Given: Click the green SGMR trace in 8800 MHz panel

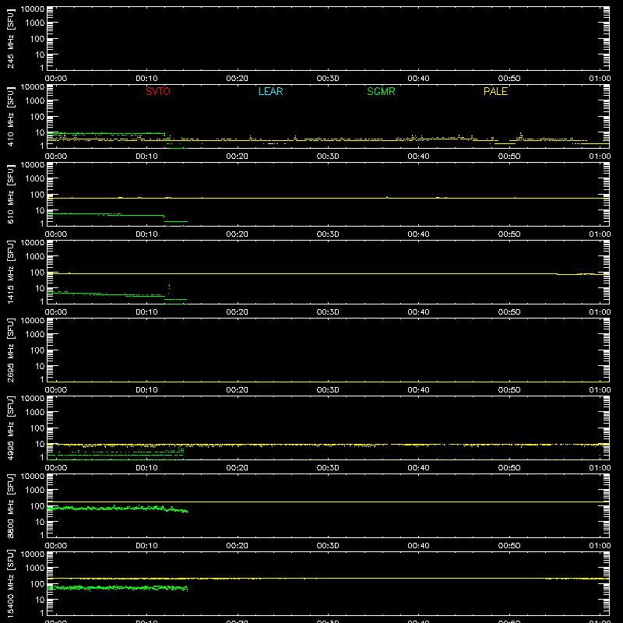Looking at the screenshot, I should click(118, 509).
